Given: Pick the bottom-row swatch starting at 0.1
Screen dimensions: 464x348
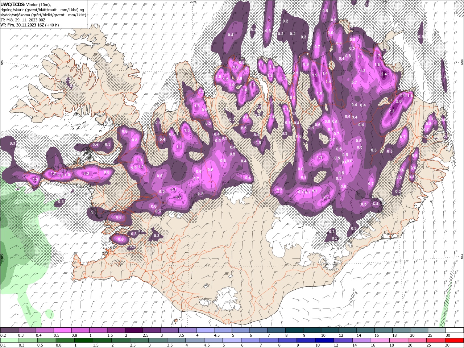Looking at the screenshot, I should [x=9, y=340].
